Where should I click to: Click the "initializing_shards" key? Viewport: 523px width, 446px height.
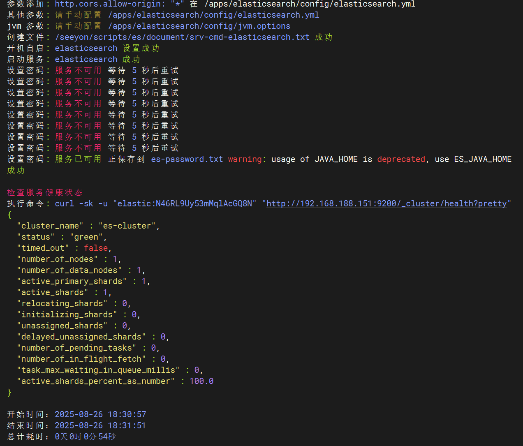pos(67,314)
